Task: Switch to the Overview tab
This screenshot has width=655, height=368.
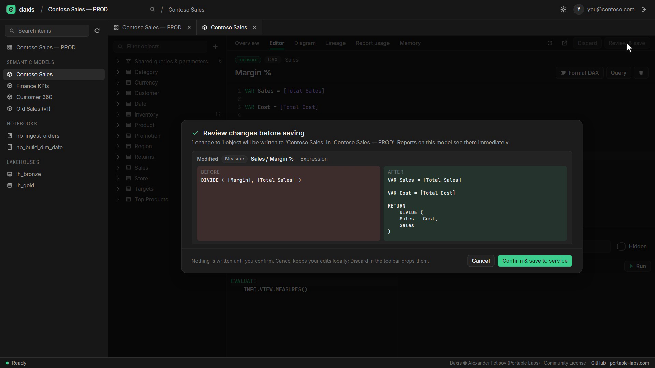Action: (247, 43)
